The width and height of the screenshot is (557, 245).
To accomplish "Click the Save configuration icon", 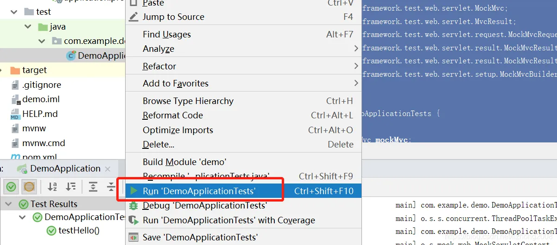I will 134,237.
